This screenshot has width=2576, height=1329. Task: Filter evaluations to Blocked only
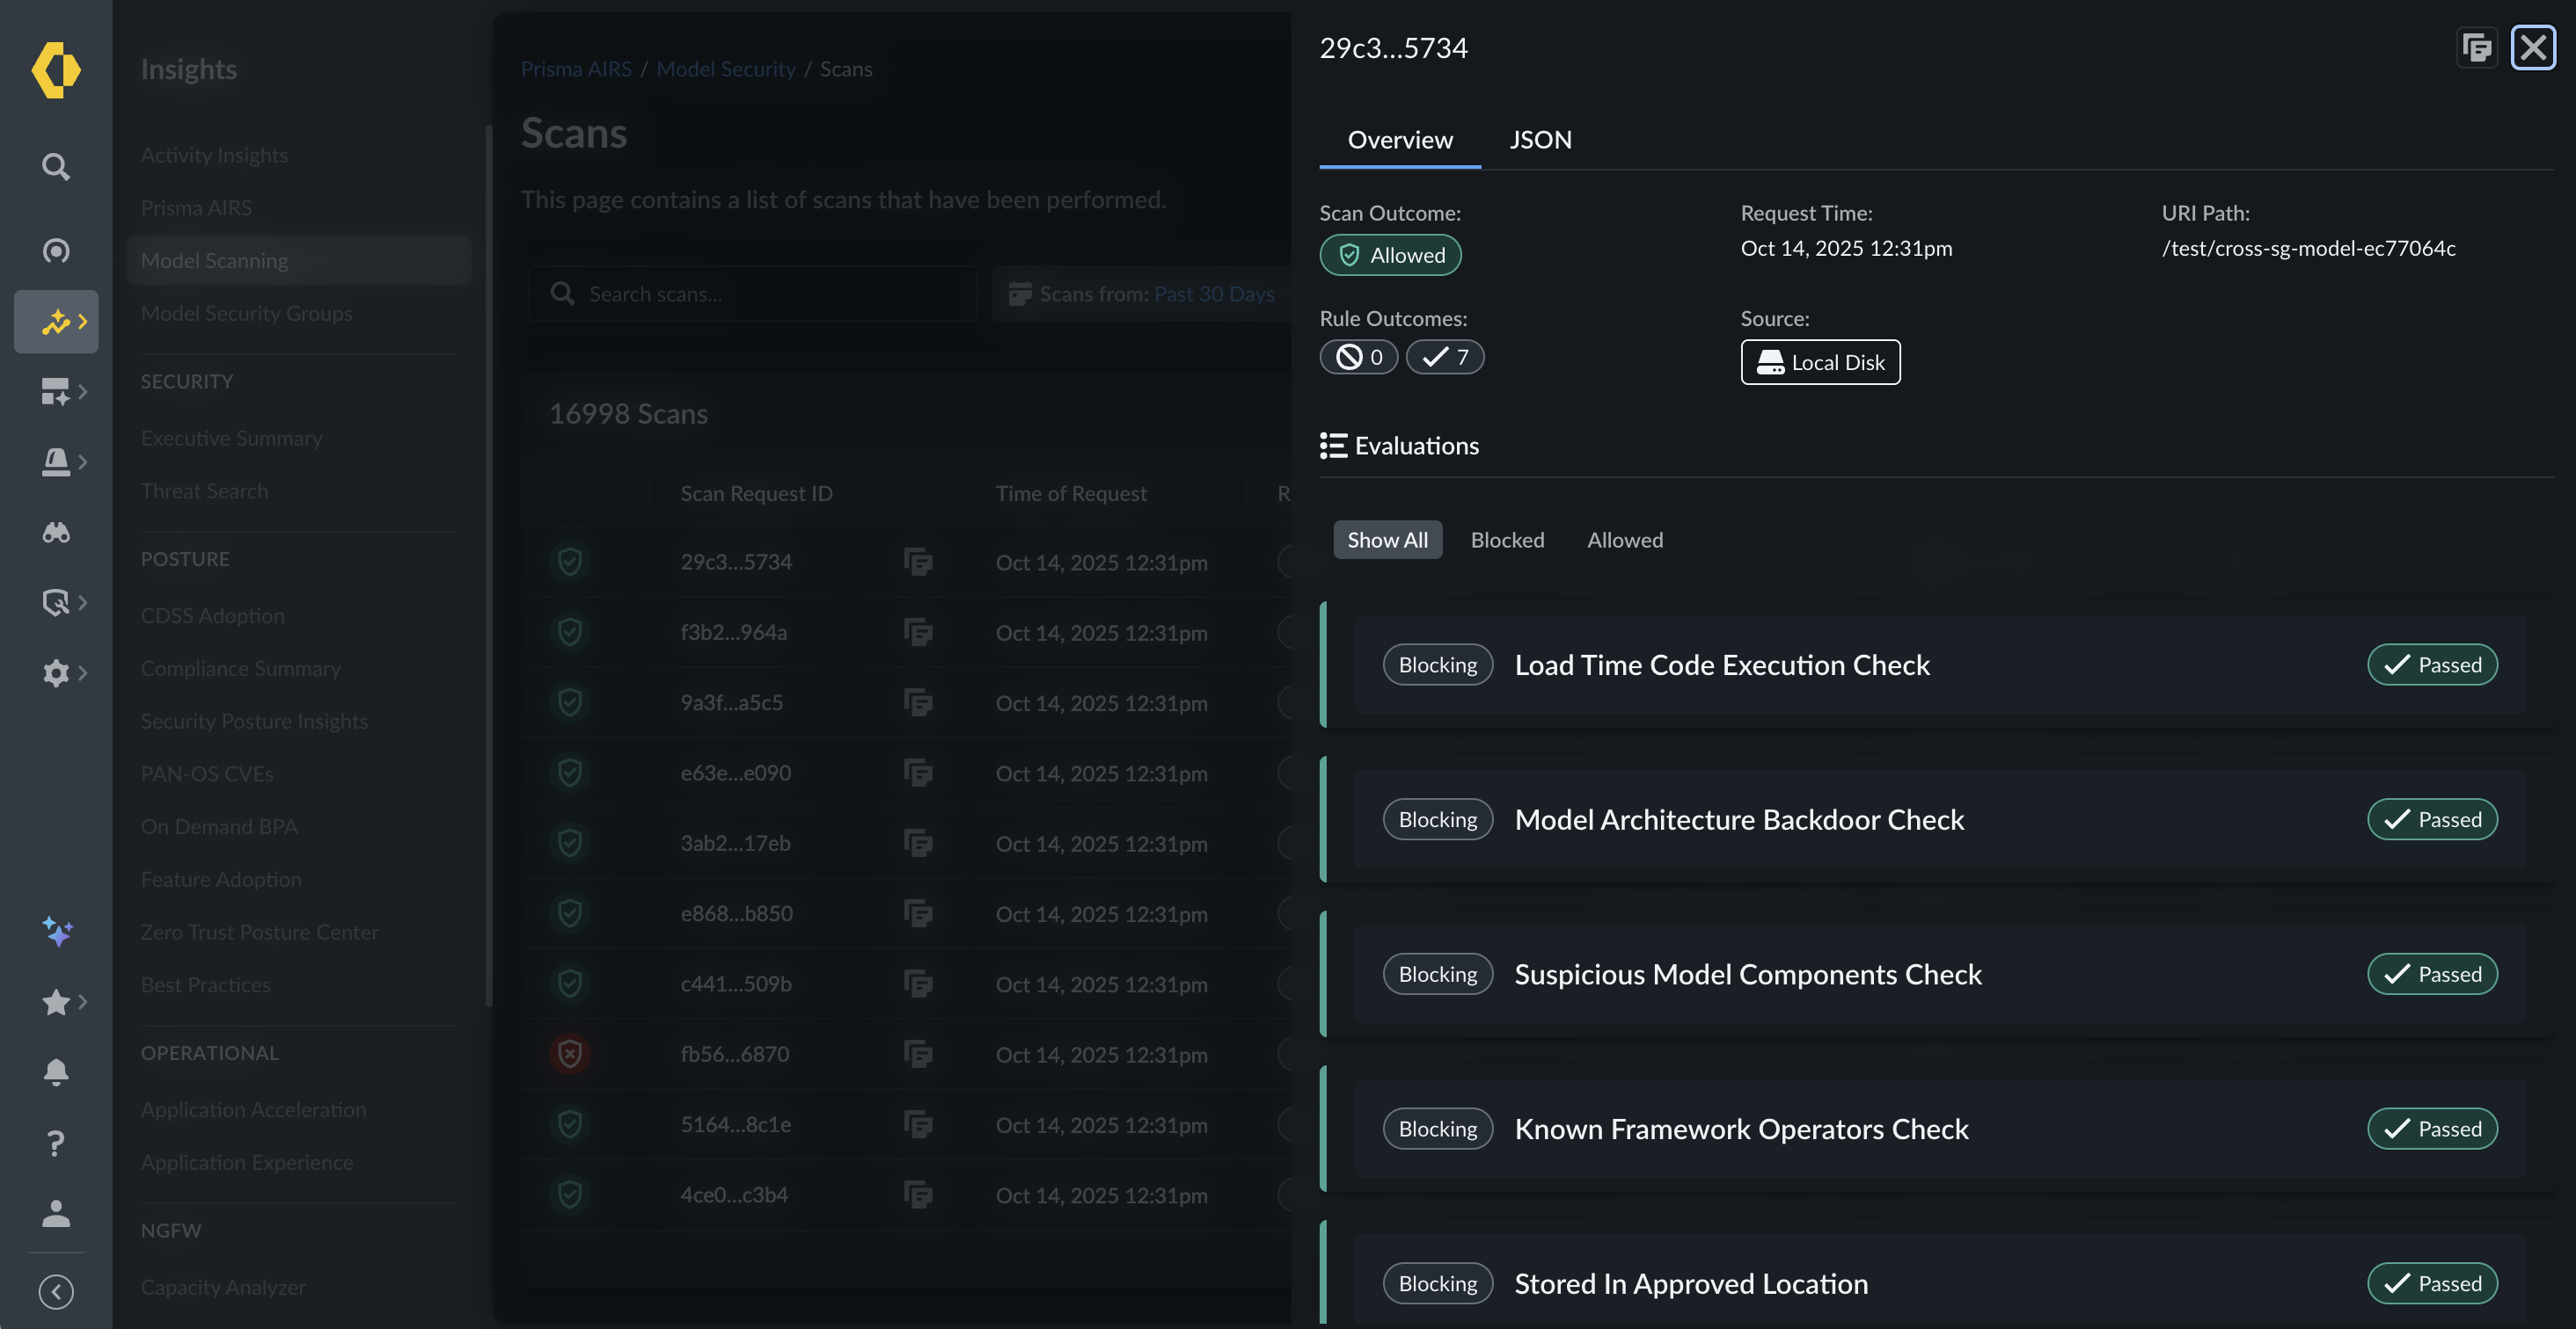click(x=1507, y=540)
